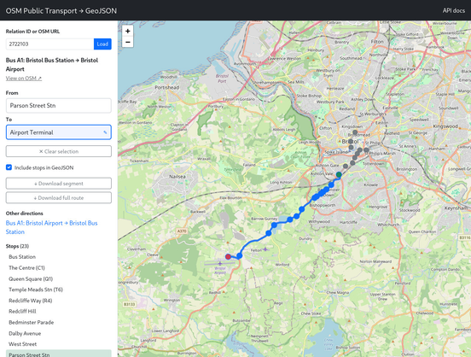Open API docs in header
The width and height of the screenshot is (471, 357).
454,10
